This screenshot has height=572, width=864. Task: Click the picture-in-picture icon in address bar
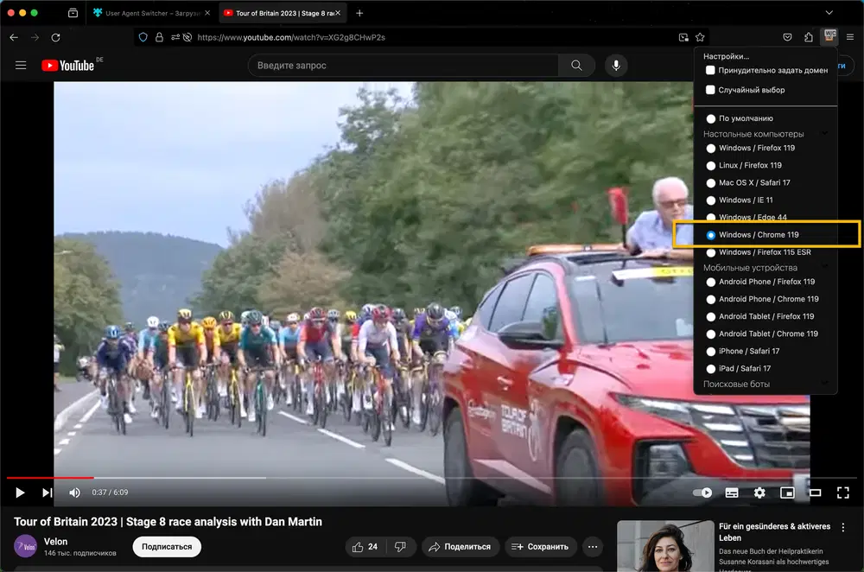[x=683, y=37]
